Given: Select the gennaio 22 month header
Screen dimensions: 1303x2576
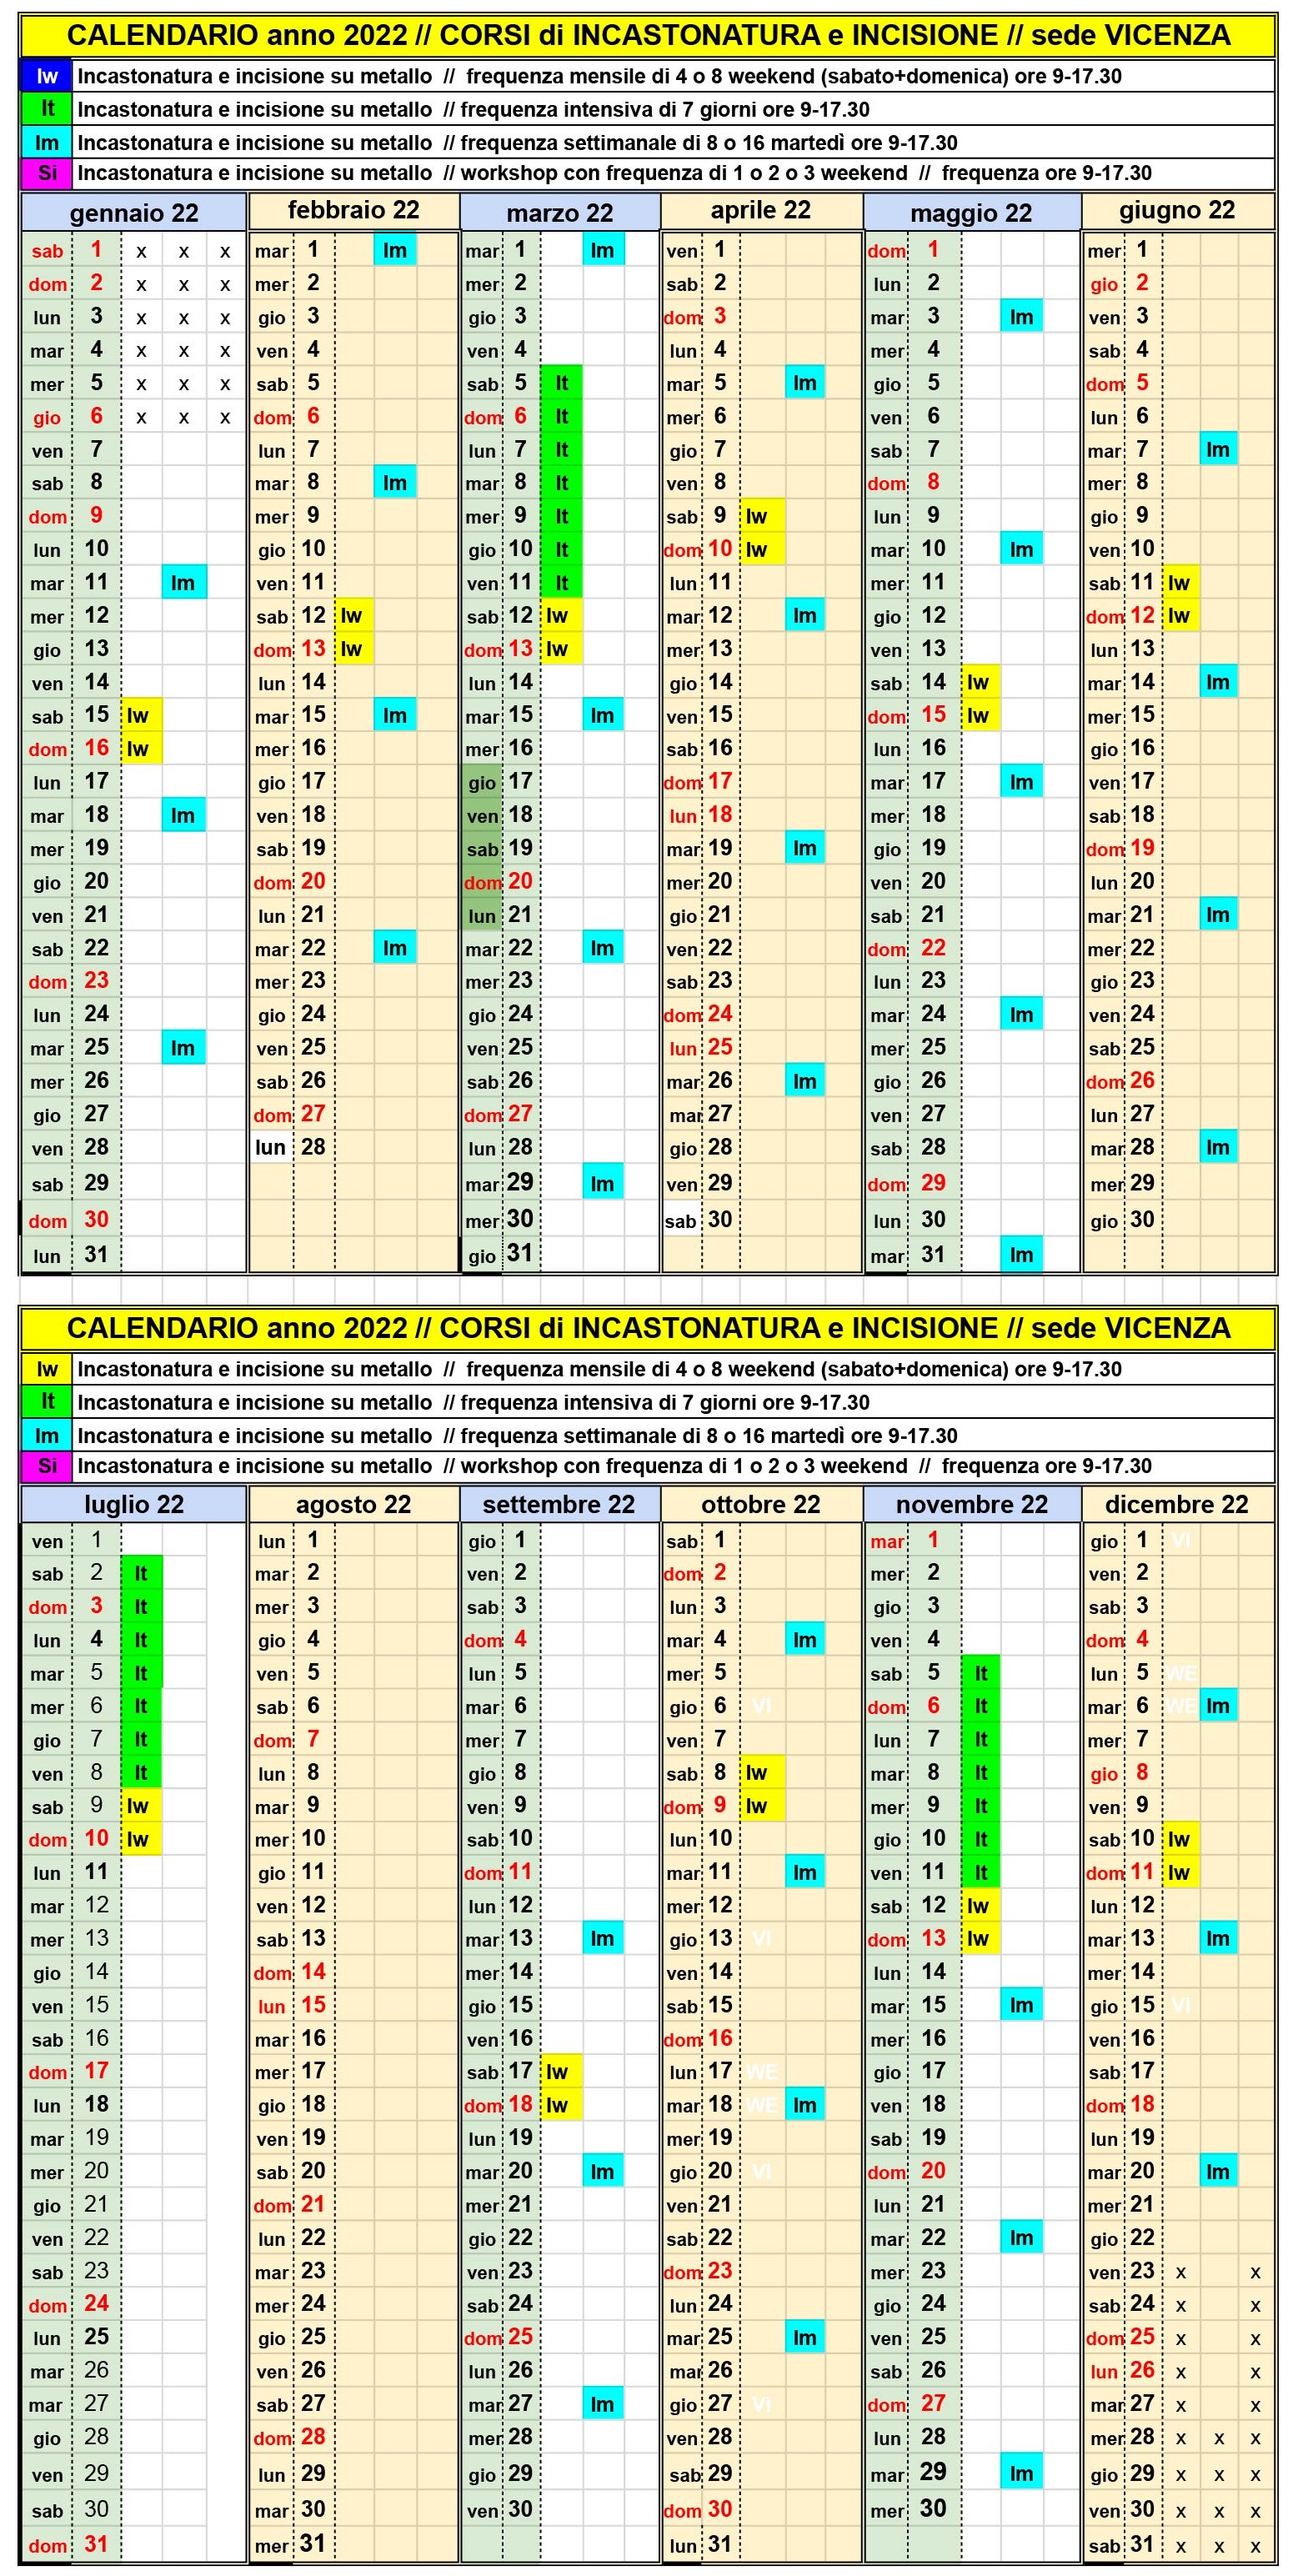Looking at the screenshot, I should click(134, 213).
